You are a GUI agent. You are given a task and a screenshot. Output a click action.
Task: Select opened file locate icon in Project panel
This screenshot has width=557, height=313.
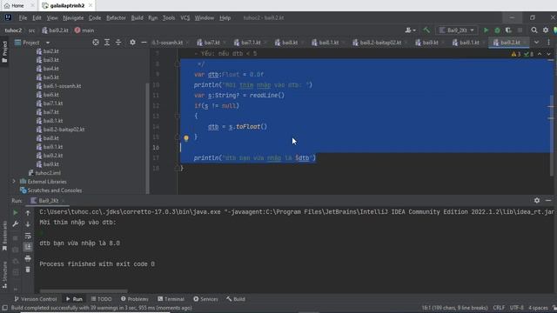click(x=96, y=43)
